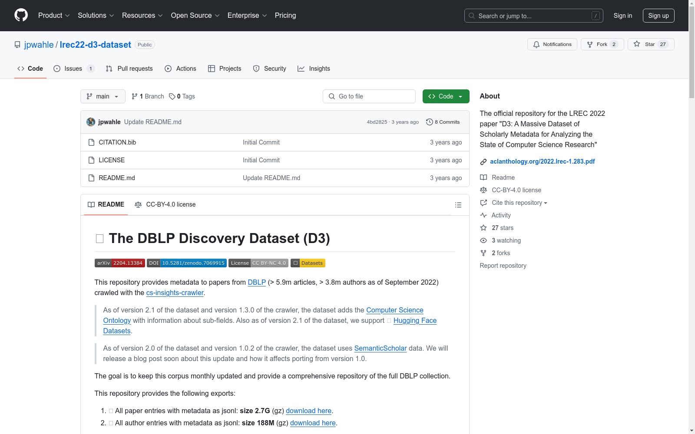Click the commit history clock icon

[x=430, y=122]
